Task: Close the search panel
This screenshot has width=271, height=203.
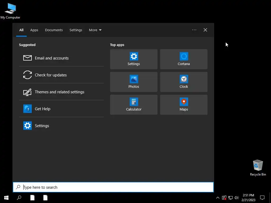Action: pos(205,30)
